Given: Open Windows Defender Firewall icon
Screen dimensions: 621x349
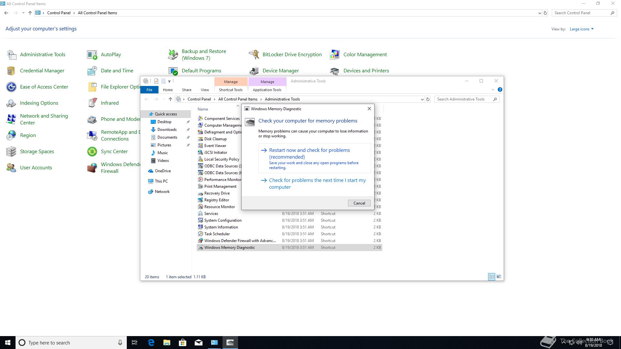Looking at the screenshot, I should (x=92, y=168).
